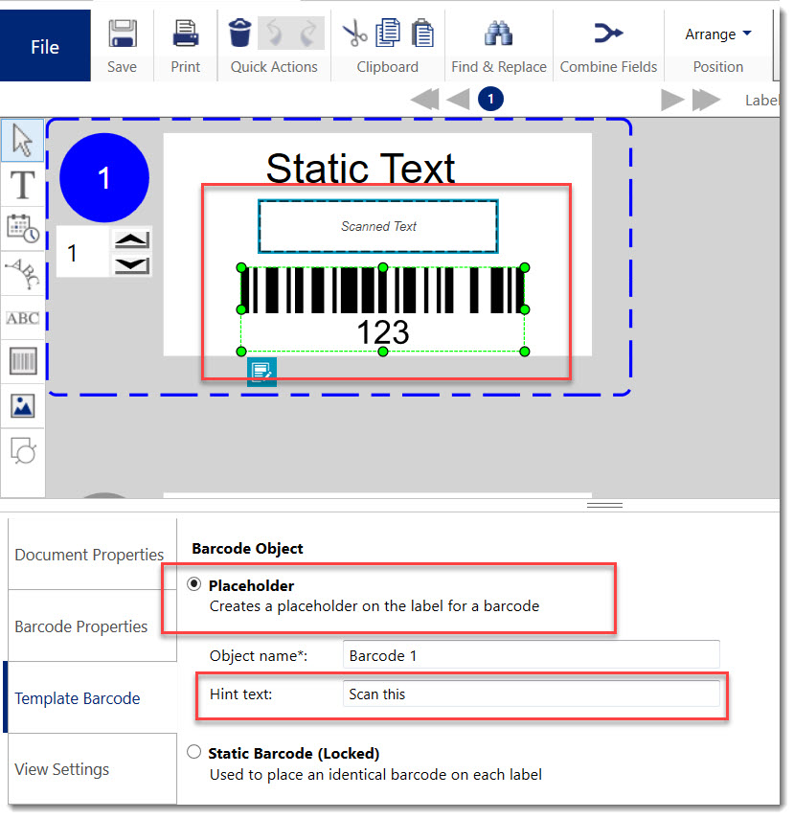The width and height of the screenshot is (794, 819).
Task: Edit the Hint text field showing Scan this
Action: pos(532,694)
